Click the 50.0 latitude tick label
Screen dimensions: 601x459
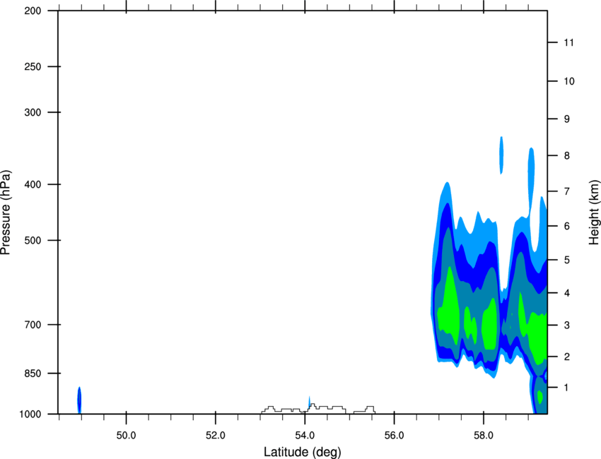(126, 436)
